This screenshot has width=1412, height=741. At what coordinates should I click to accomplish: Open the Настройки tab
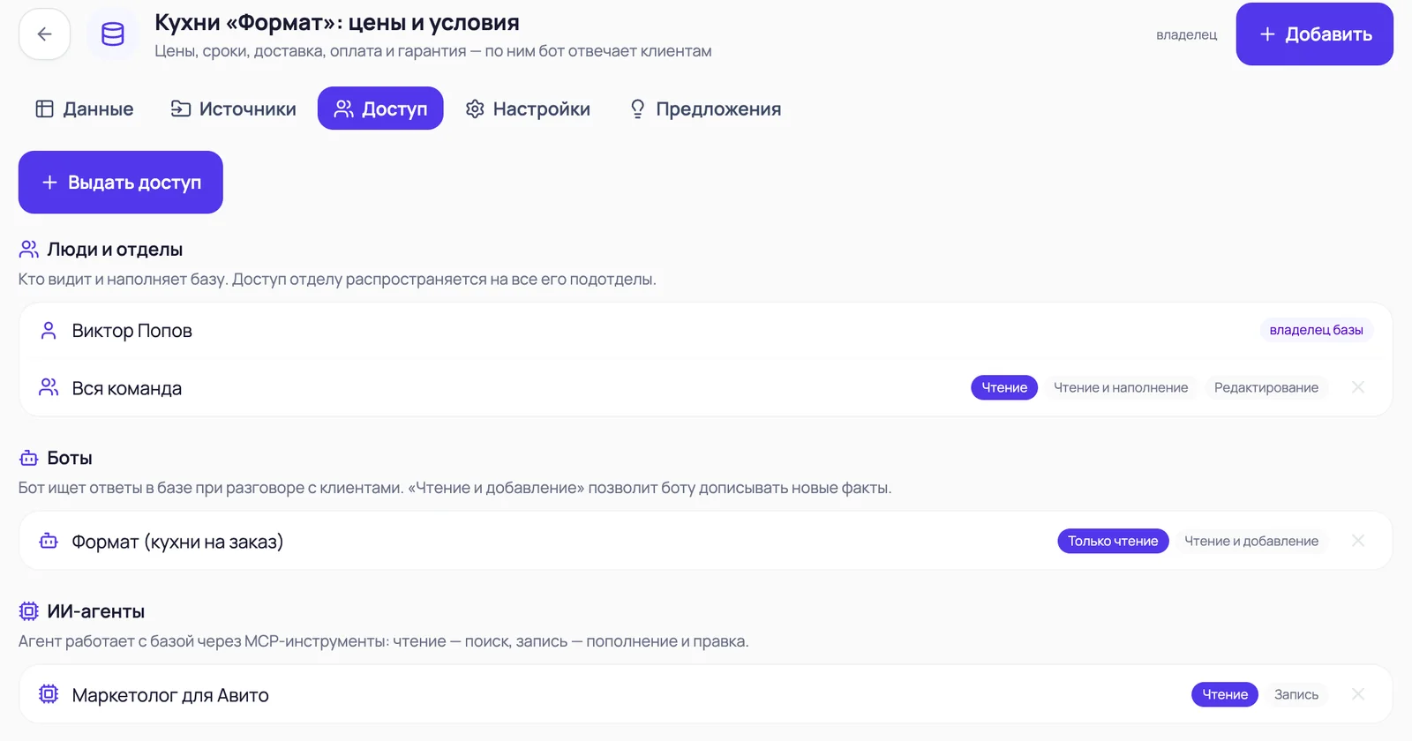point(528,109)
